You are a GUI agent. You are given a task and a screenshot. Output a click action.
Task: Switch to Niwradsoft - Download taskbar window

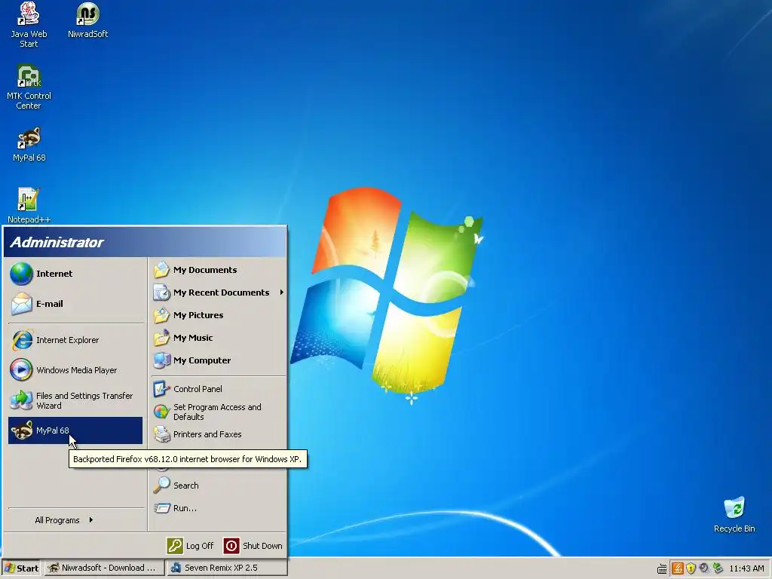[x=103, y=568]
